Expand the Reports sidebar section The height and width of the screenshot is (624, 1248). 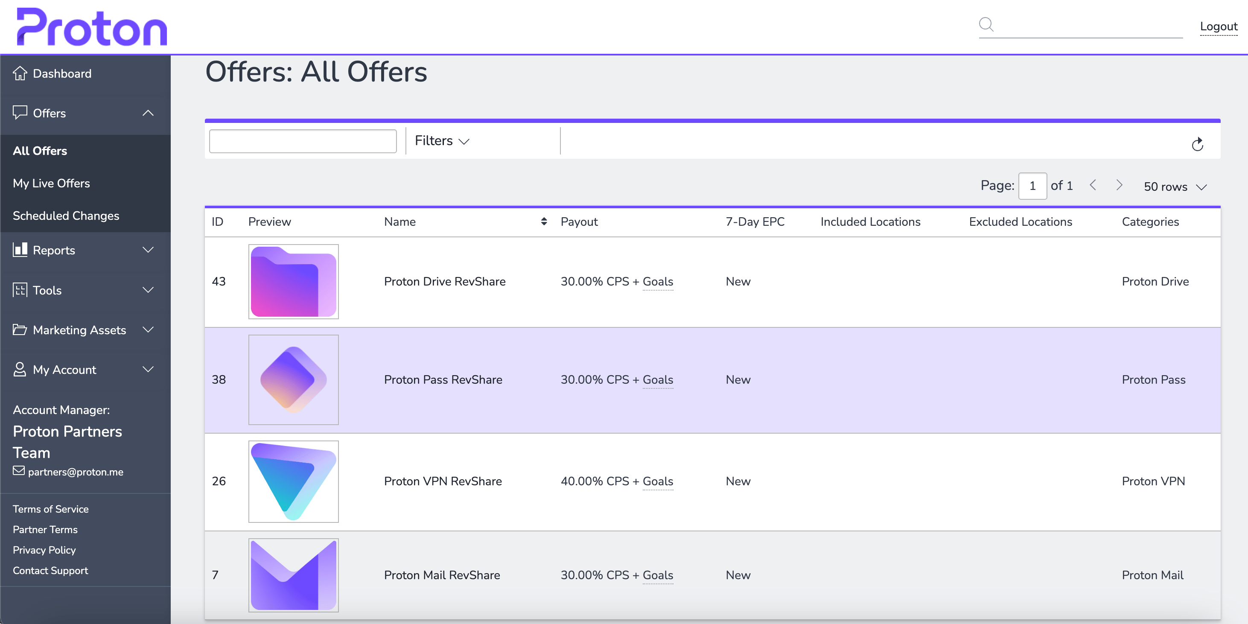(x=148, y=250)
